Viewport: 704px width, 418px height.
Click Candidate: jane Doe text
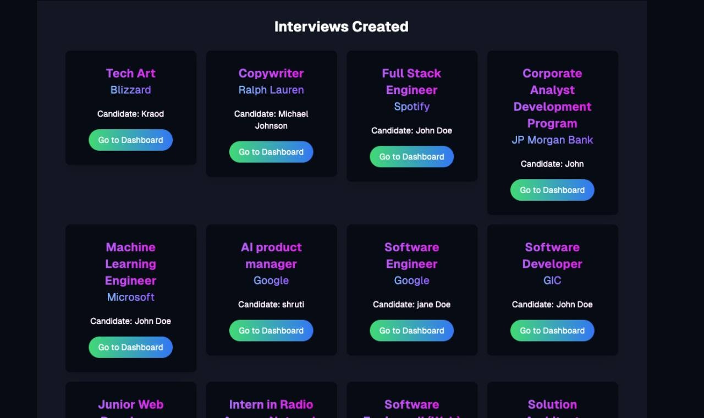411,304
